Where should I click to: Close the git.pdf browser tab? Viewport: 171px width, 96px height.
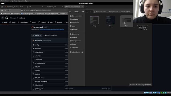point(42,7)
